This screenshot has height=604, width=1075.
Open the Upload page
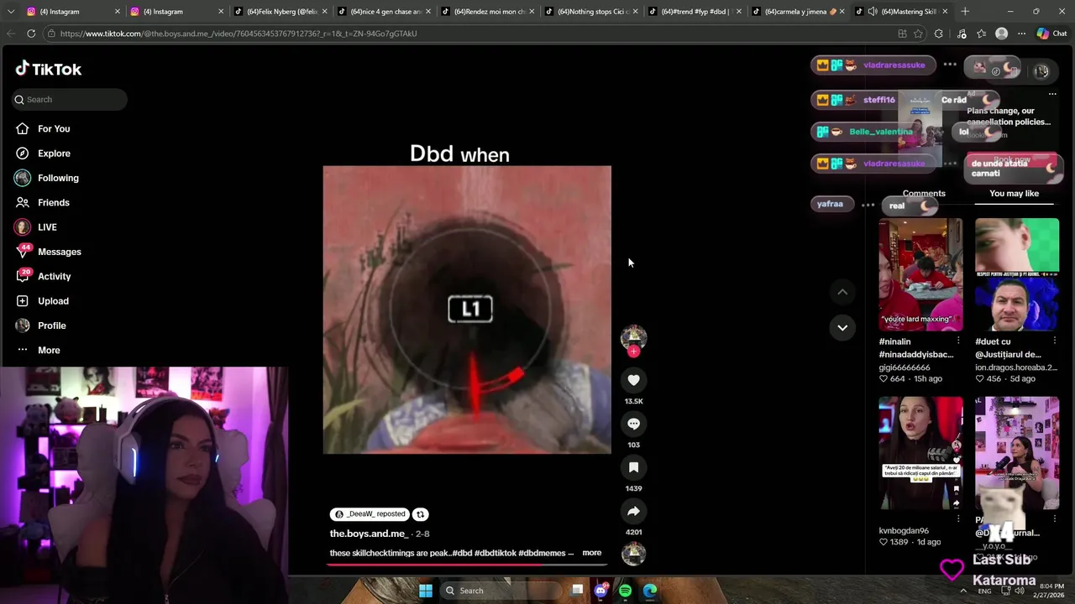(53, 301)
